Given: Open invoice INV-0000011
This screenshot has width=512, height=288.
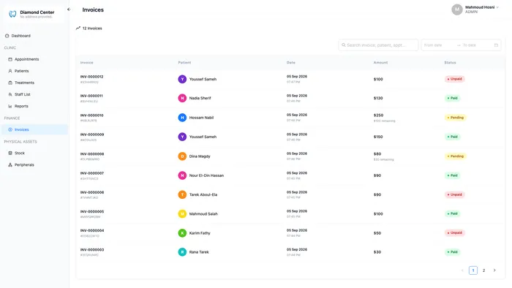Looking at the screenshot, I should [91, 96].
